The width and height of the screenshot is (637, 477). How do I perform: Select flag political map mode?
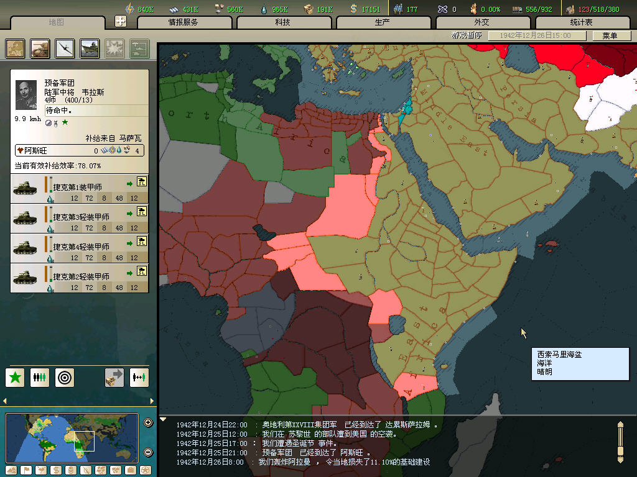tap(26, 470)
